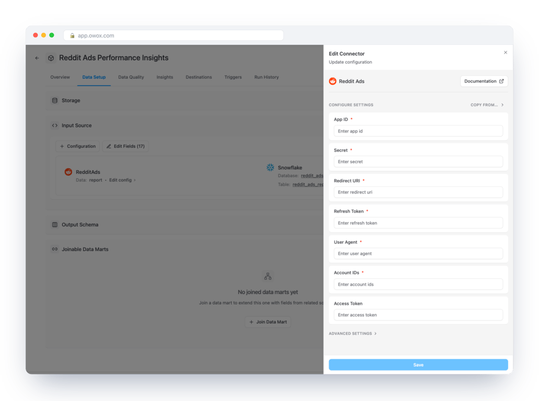Focus the Account IDs input field
The image size is (539, 401).
[418, 284]
